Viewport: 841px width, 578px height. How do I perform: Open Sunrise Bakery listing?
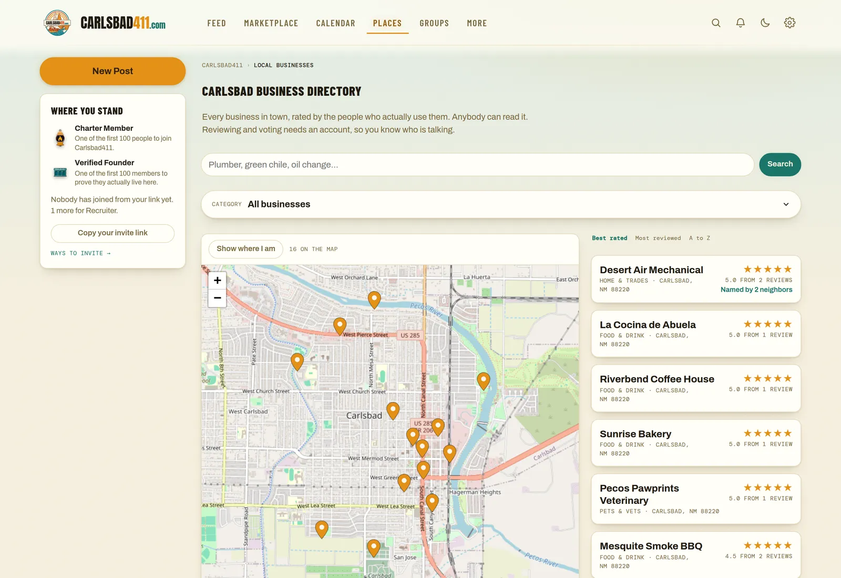pyautogui.click(x=696, y=443)
